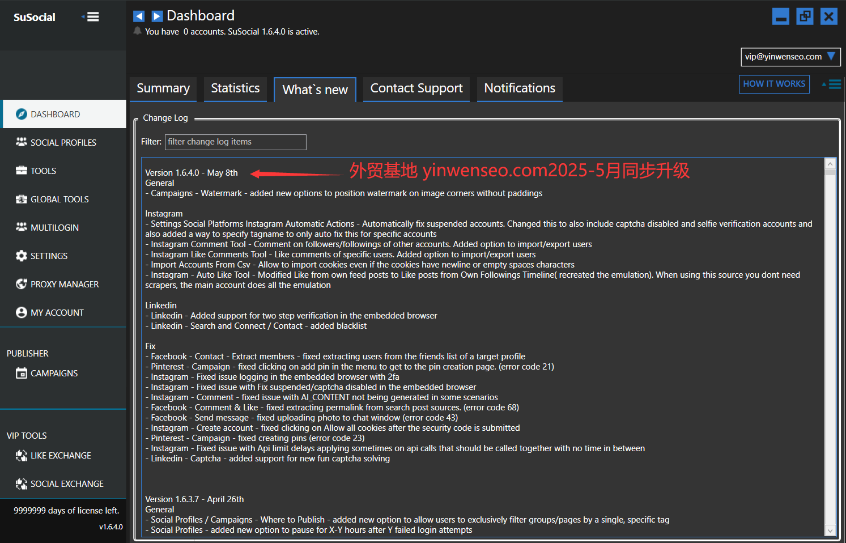Go forward using the right arrow
846x543 pixels.
pos(158,16)
